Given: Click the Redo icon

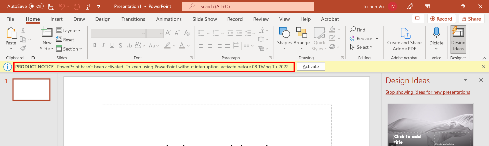Looking at the screenshot, I should [76, 7].
